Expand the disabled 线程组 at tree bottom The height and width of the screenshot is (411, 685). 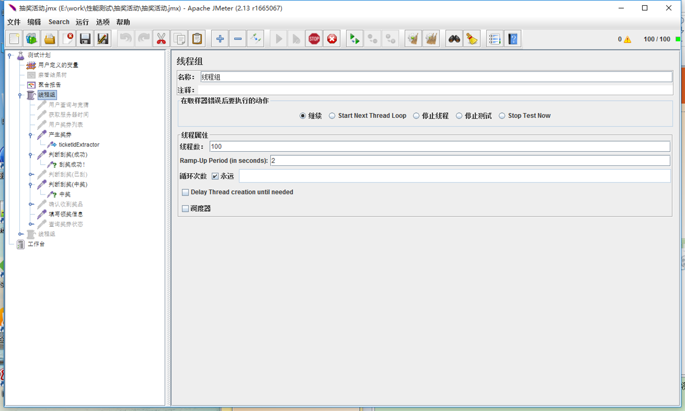pyautogui.click(x=20, y=234)
